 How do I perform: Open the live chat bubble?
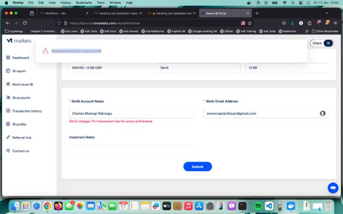click(333, 188)
